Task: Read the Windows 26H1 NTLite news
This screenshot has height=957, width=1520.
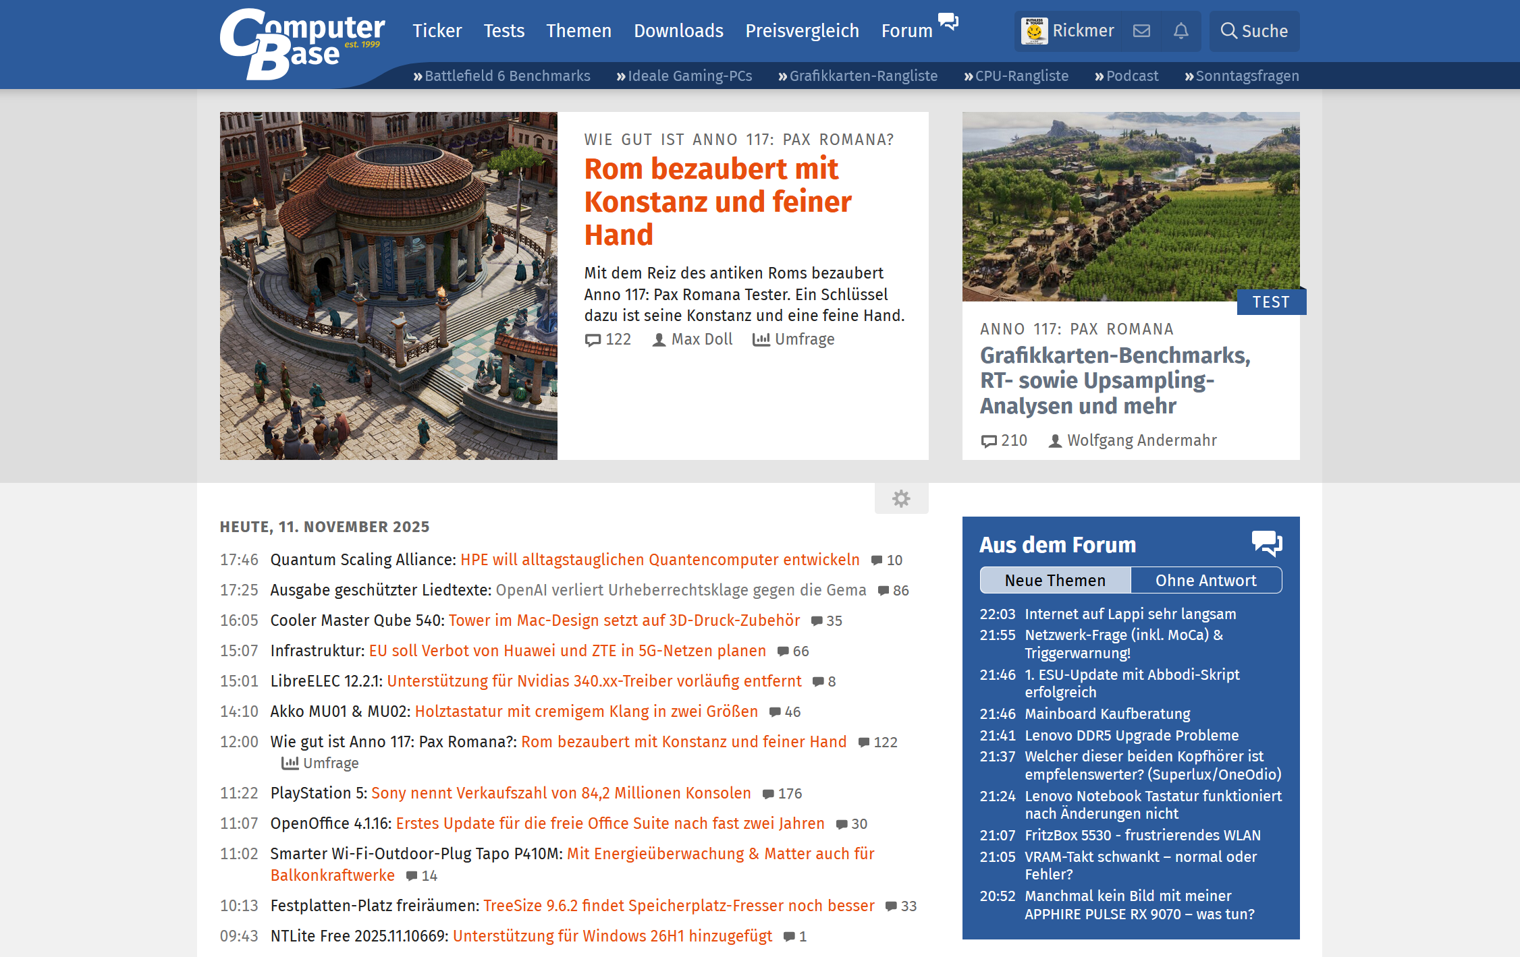Action: (613, 936)
